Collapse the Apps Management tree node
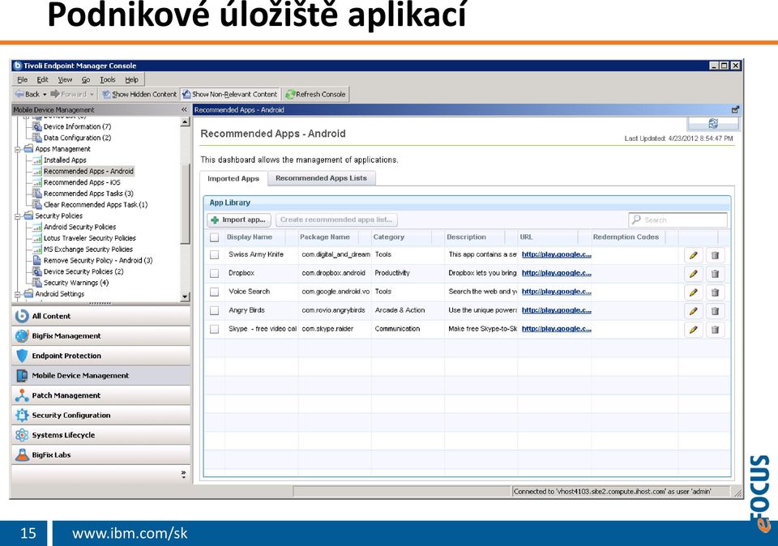The height and width of the screenshot is (546, 778). click(18, 149)
